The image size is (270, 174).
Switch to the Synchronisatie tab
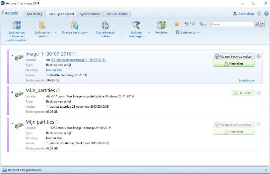[90, 14]
